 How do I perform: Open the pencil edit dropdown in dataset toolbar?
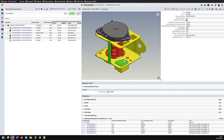(x=192, y=9)
